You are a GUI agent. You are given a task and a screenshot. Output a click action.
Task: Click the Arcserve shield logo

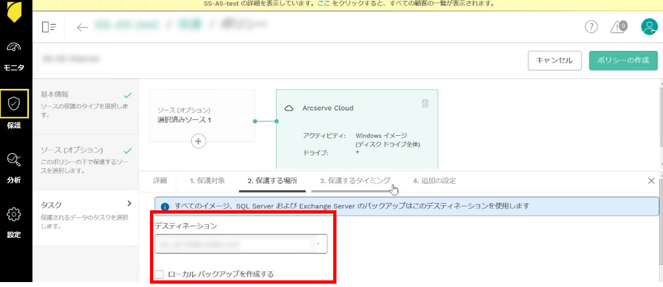pyautogui.click(x=14, y=12)
